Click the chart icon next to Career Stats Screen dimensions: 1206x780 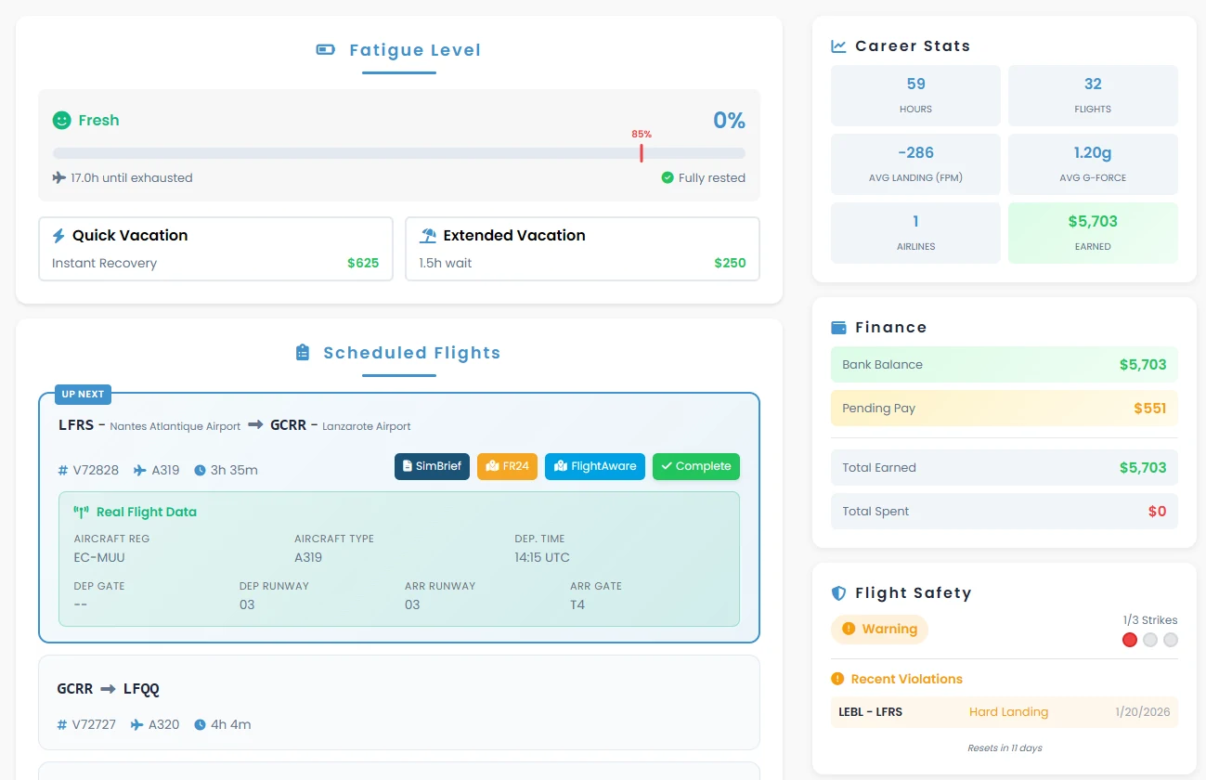tap(838, 46)
